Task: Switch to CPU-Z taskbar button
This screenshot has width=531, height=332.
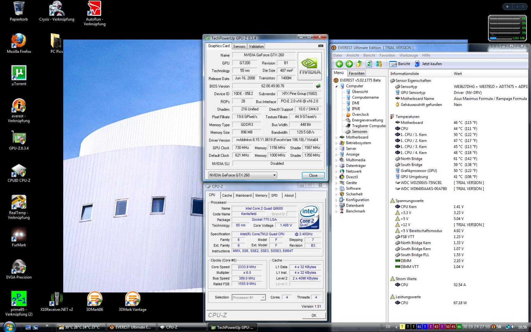Action: click(x=181, y=327)
